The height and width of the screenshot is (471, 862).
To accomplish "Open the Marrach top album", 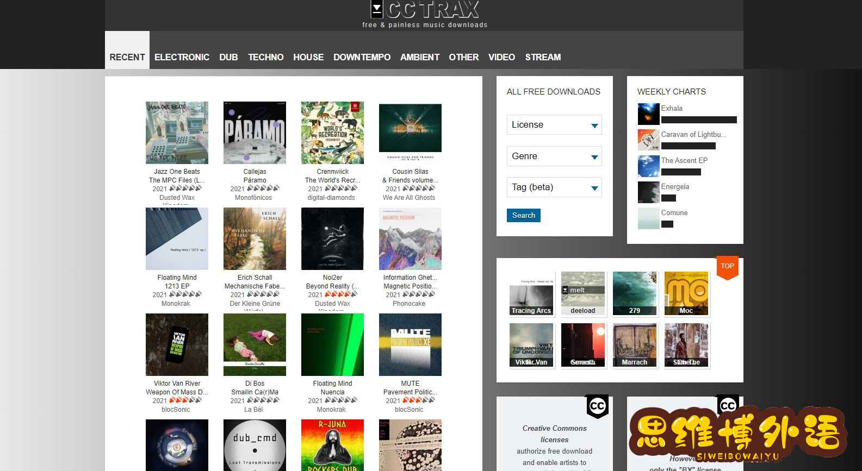I will tap(635, 345).
